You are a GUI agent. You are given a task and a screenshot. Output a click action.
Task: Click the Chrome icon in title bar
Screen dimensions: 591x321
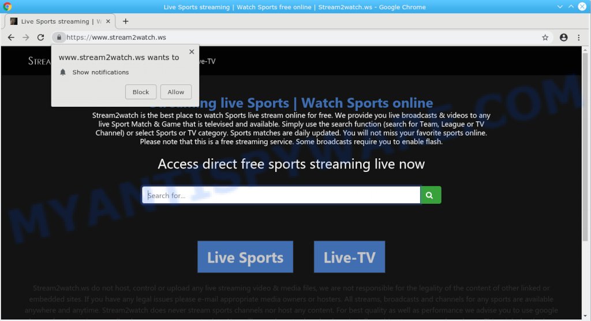coord(7,7)
